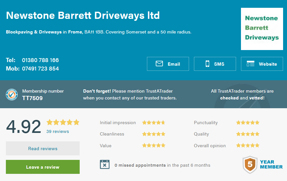Click the missed appointments calendar icon
This screenshot has width=287, height=181.
click(x=105, y=164)
